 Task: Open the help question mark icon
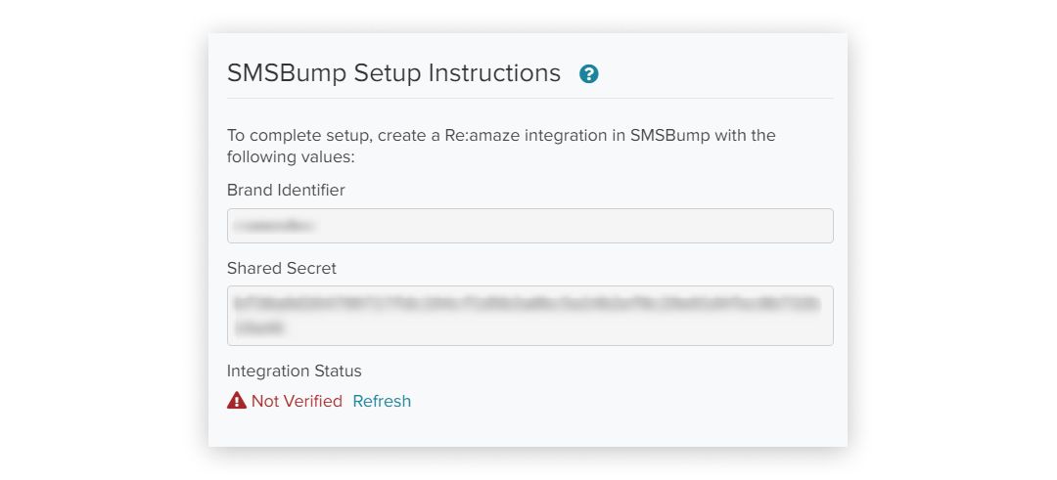click(588, 74)
